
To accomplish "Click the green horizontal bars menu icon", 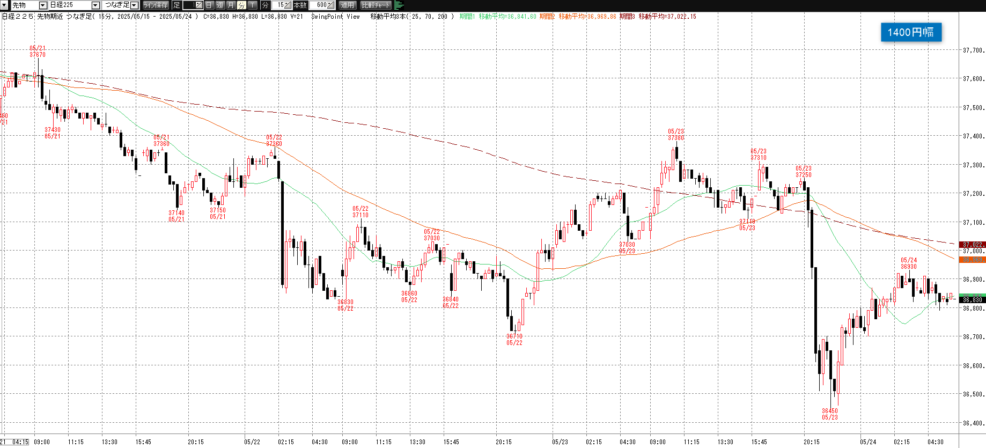I will coord(399,5).
